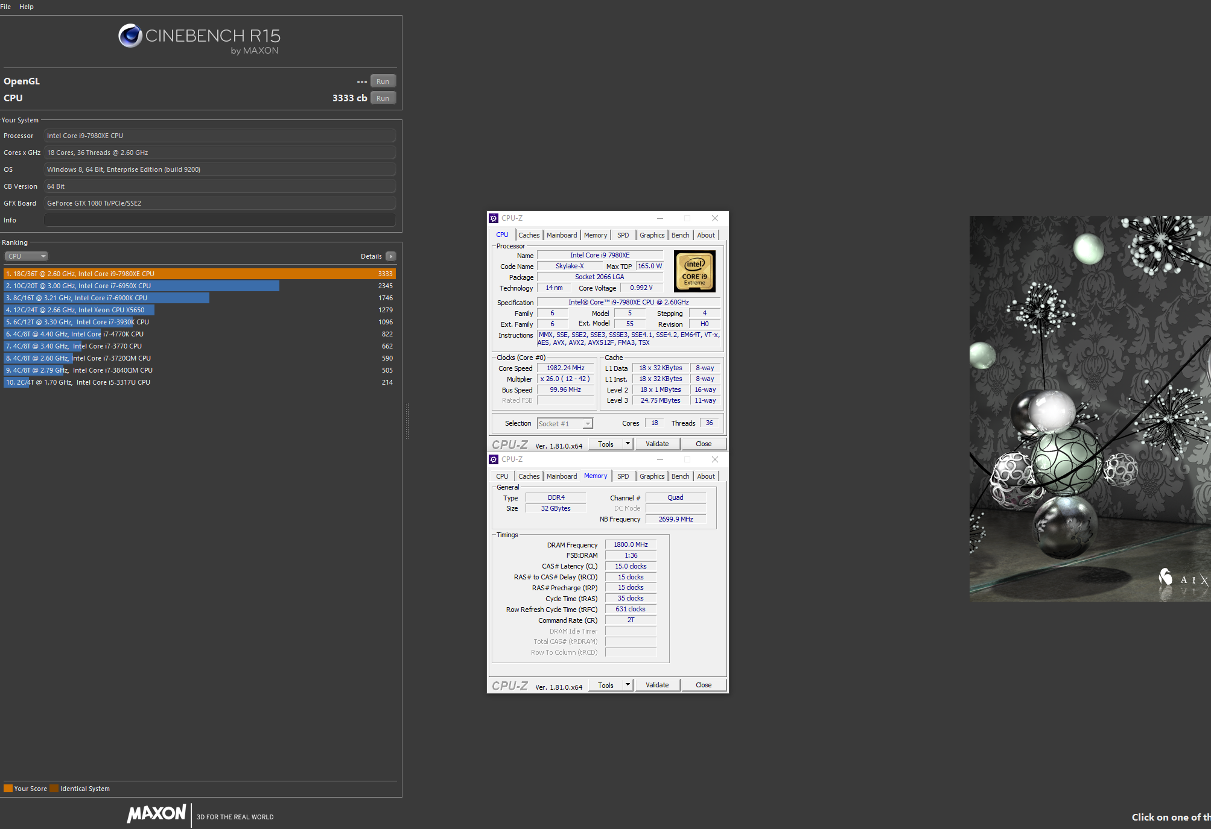Select the i7-3770 ranking row

coord(200,346)
